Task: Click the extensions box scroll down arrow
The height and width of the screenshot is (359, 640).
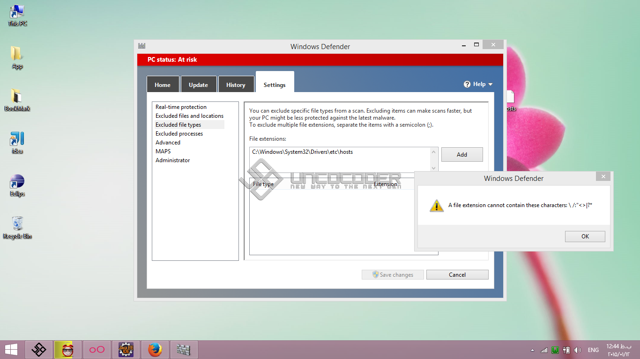Action: 434,168
